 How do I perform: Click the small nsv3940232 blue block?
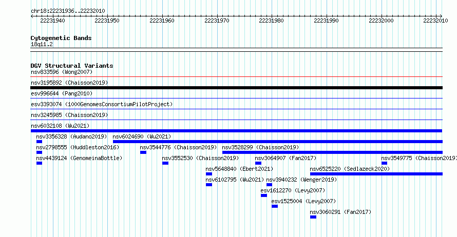[269, 185]
